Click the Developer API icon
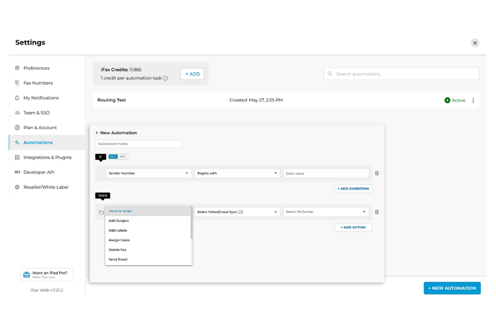The image size is (496, 330). pyautogui.click(x=17, y=172)
